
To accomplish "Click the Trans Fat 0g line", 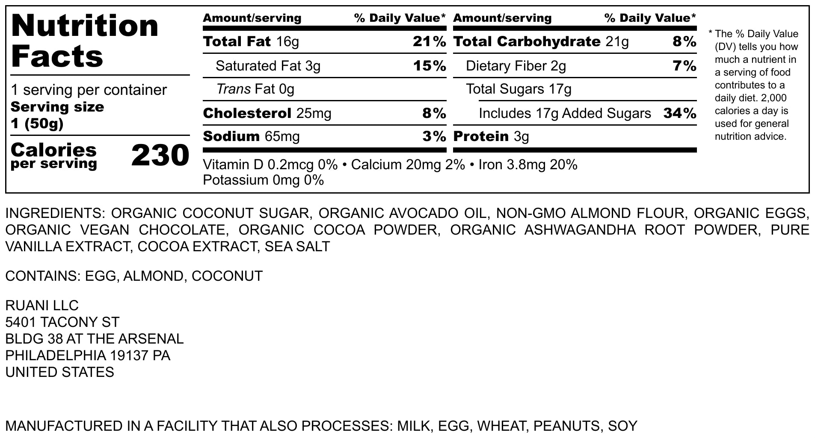I will [x=255, y=89].
